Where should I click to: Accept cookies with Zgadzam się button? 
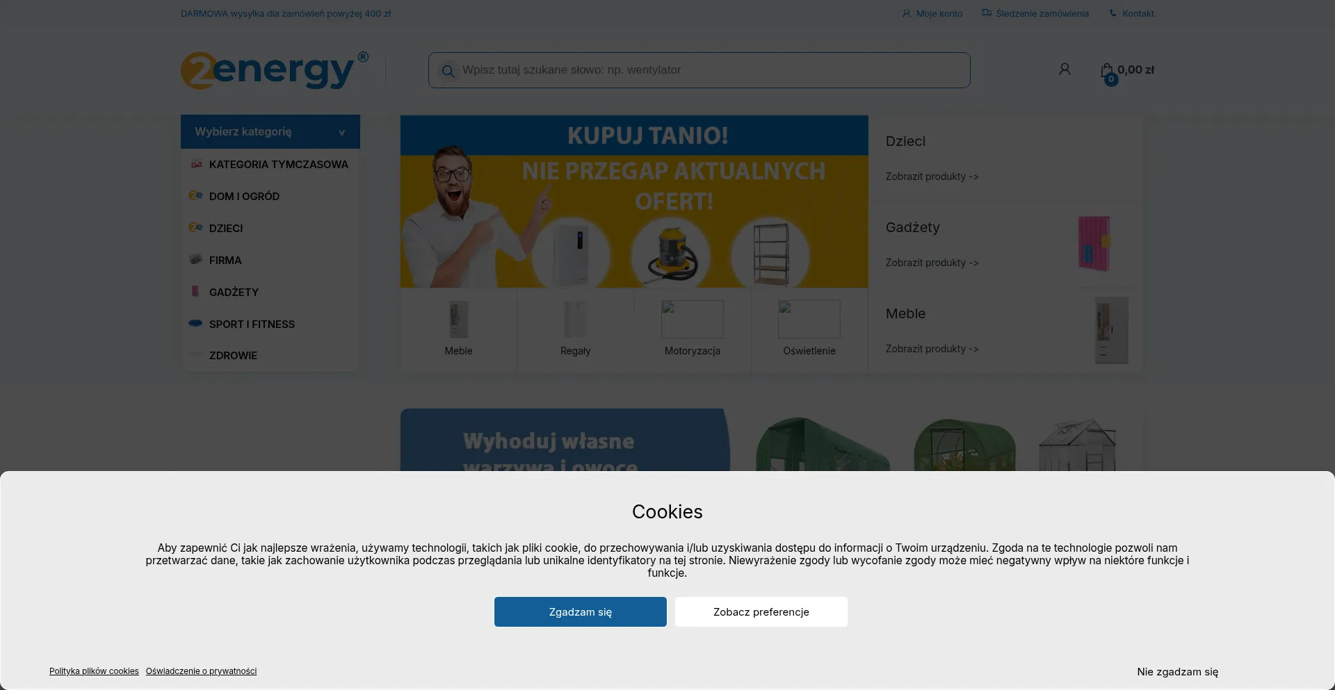(581, 611)
